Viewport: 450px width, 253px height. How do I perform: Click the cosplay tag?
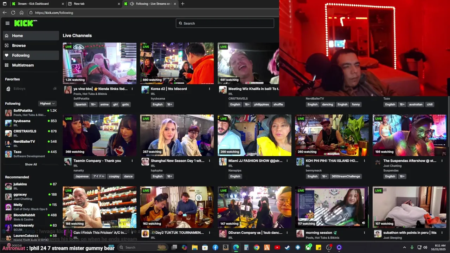coord(114,176)
